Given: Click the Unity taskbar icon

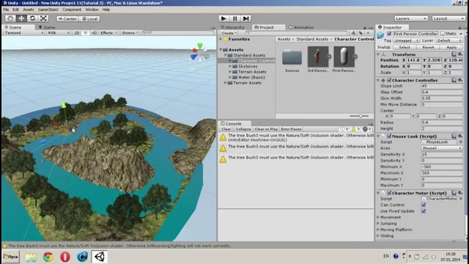Looking at the screenshot, I should (100, 257).
